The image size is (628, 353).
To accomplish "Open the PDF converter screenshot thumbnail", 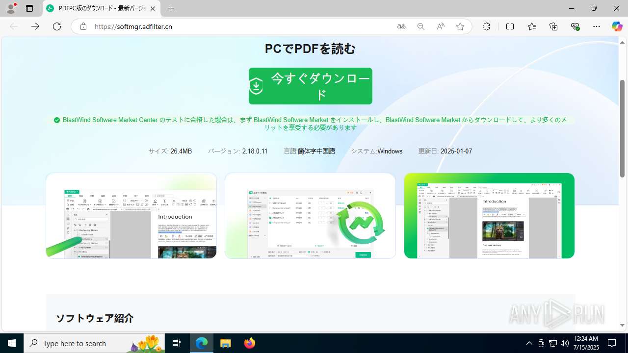I will (310, 216).
